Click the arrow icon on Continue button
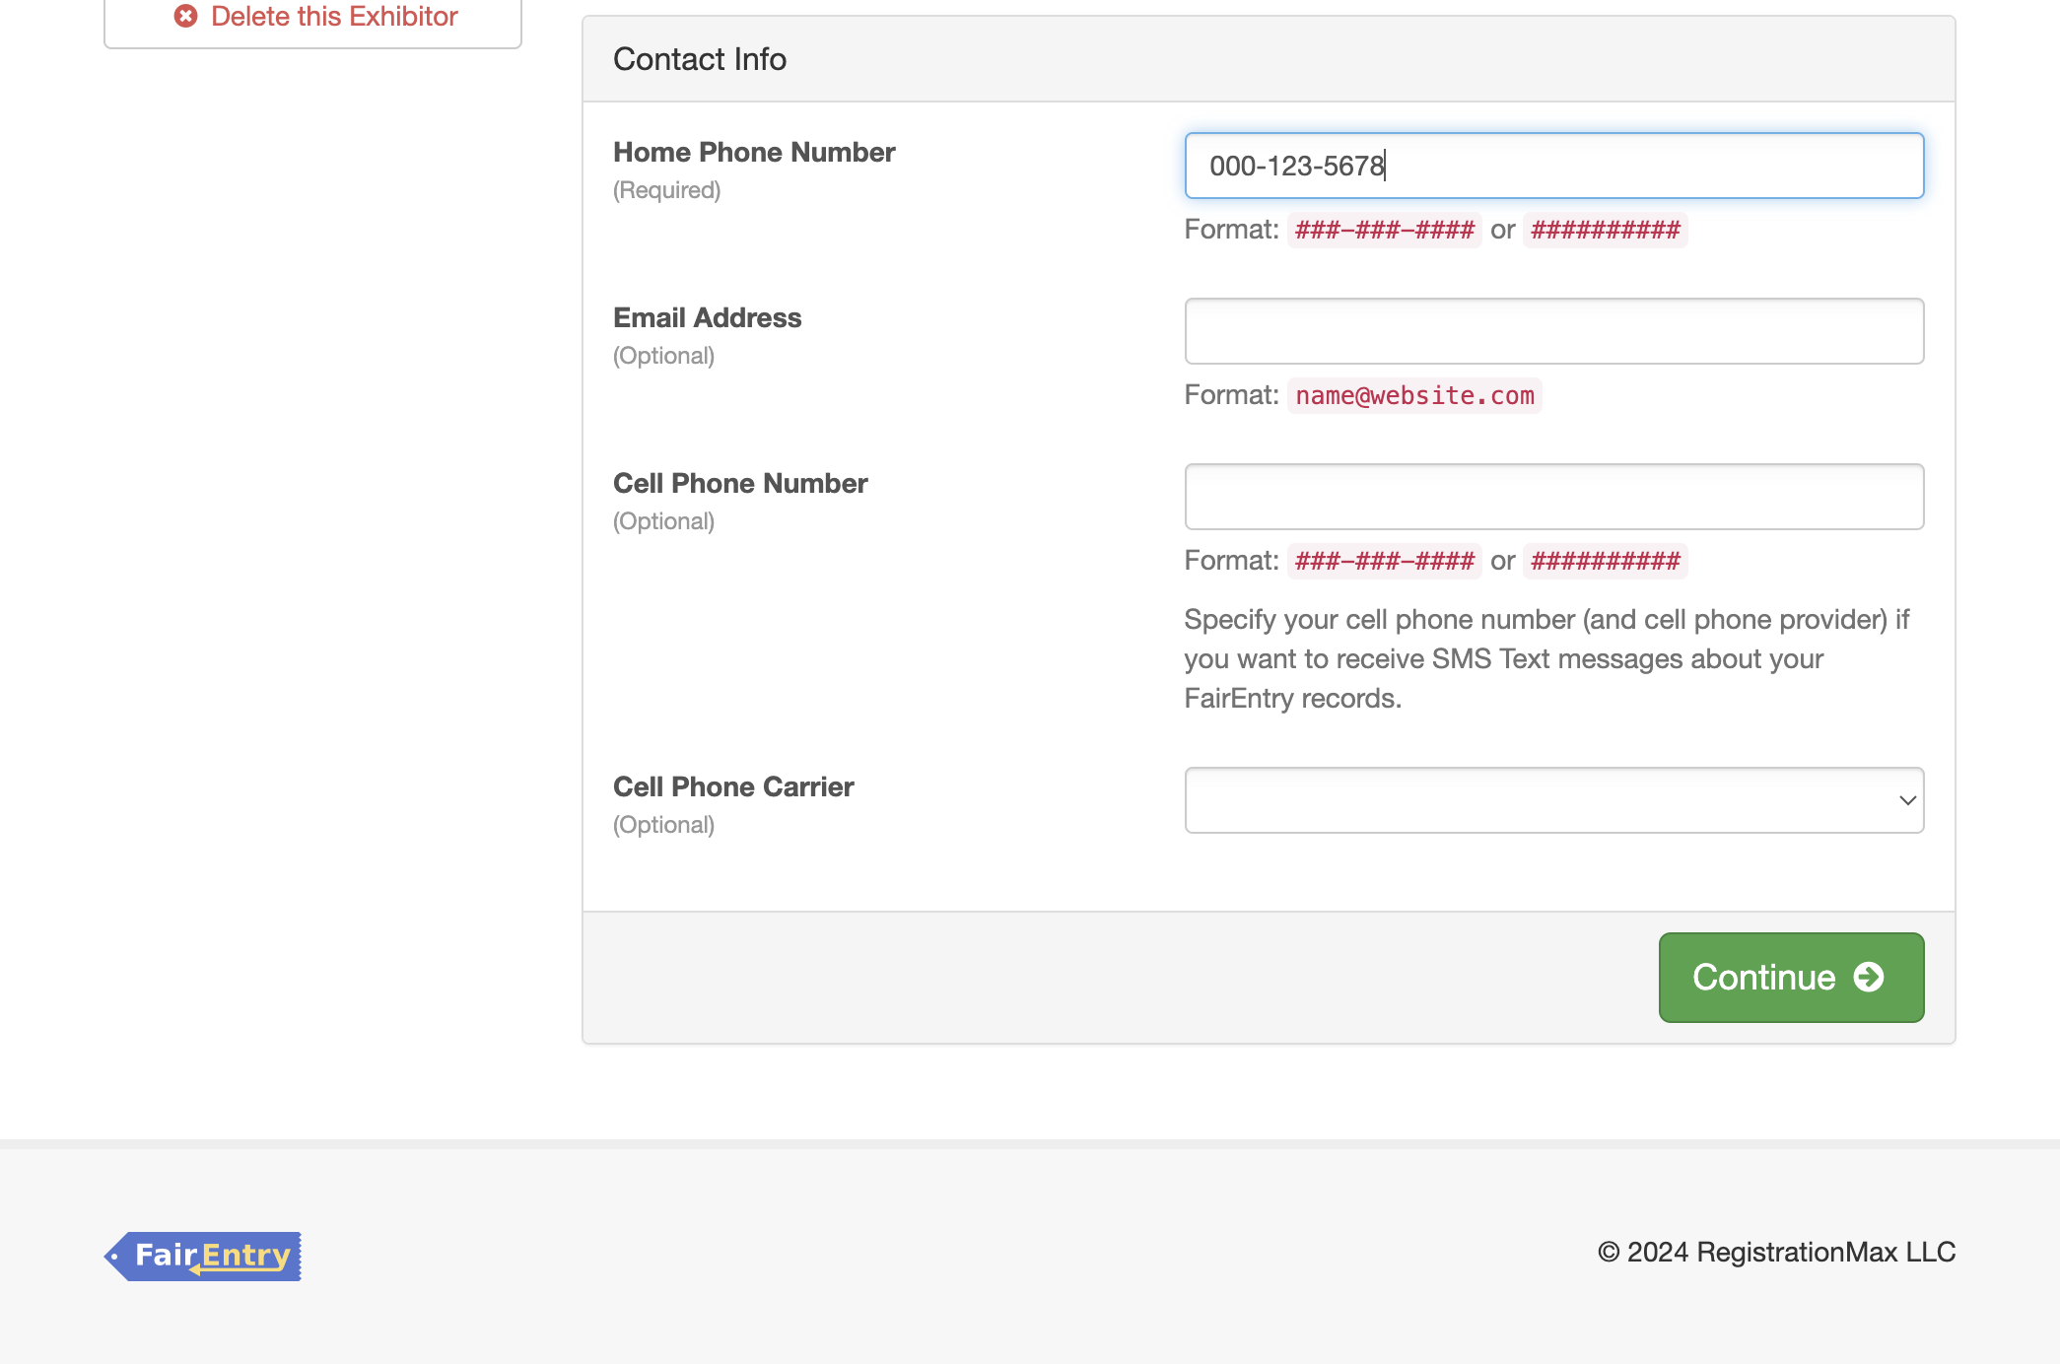Viewport: 2060px width, 1364px height. pos(1869,977)
